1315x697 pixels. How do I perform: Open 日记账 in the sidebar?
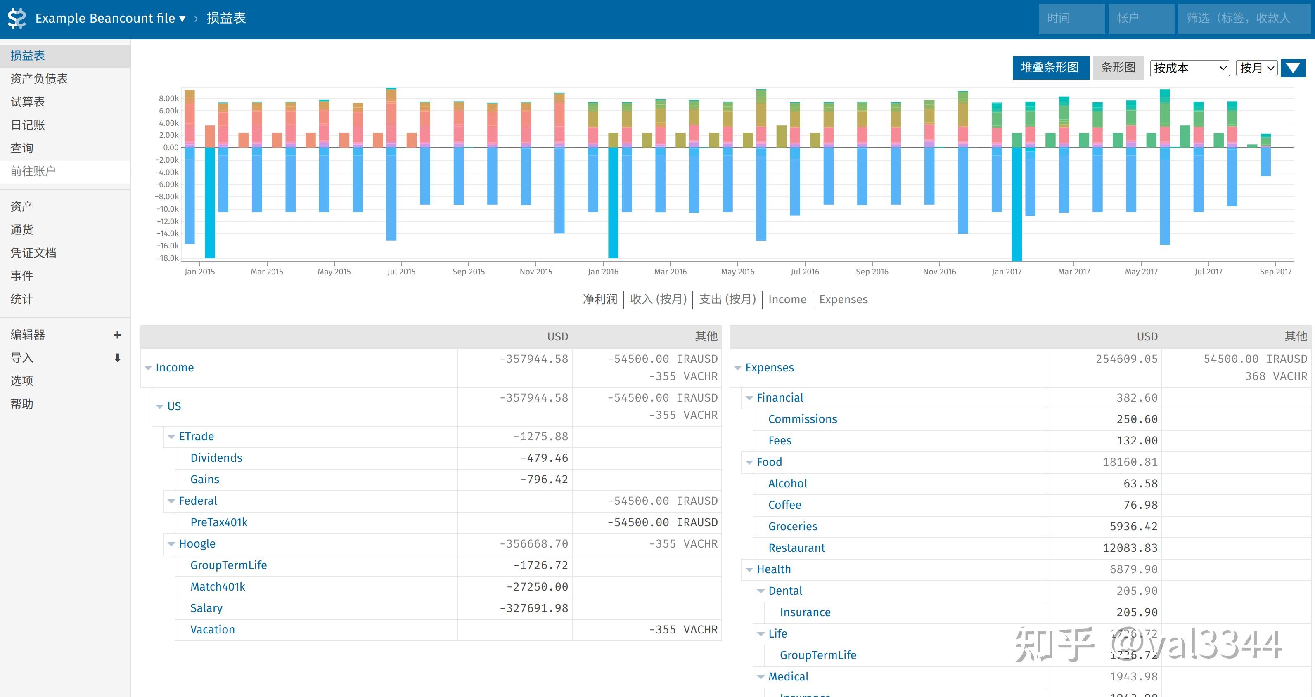click(28, 125)
